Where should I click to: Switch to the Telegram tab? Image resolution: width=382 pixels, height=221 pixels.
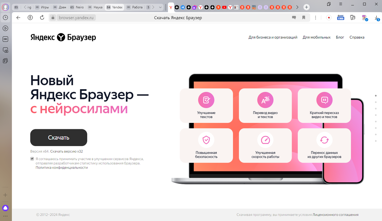click(x=182, y=7)
